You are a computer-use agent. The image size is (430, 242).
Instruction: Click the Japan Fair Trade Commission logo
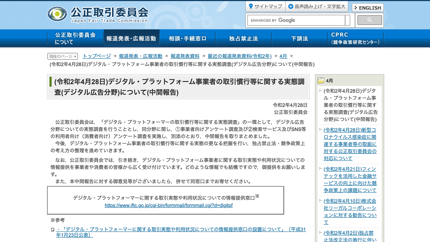pyautogui.click(x=97, y=14)
